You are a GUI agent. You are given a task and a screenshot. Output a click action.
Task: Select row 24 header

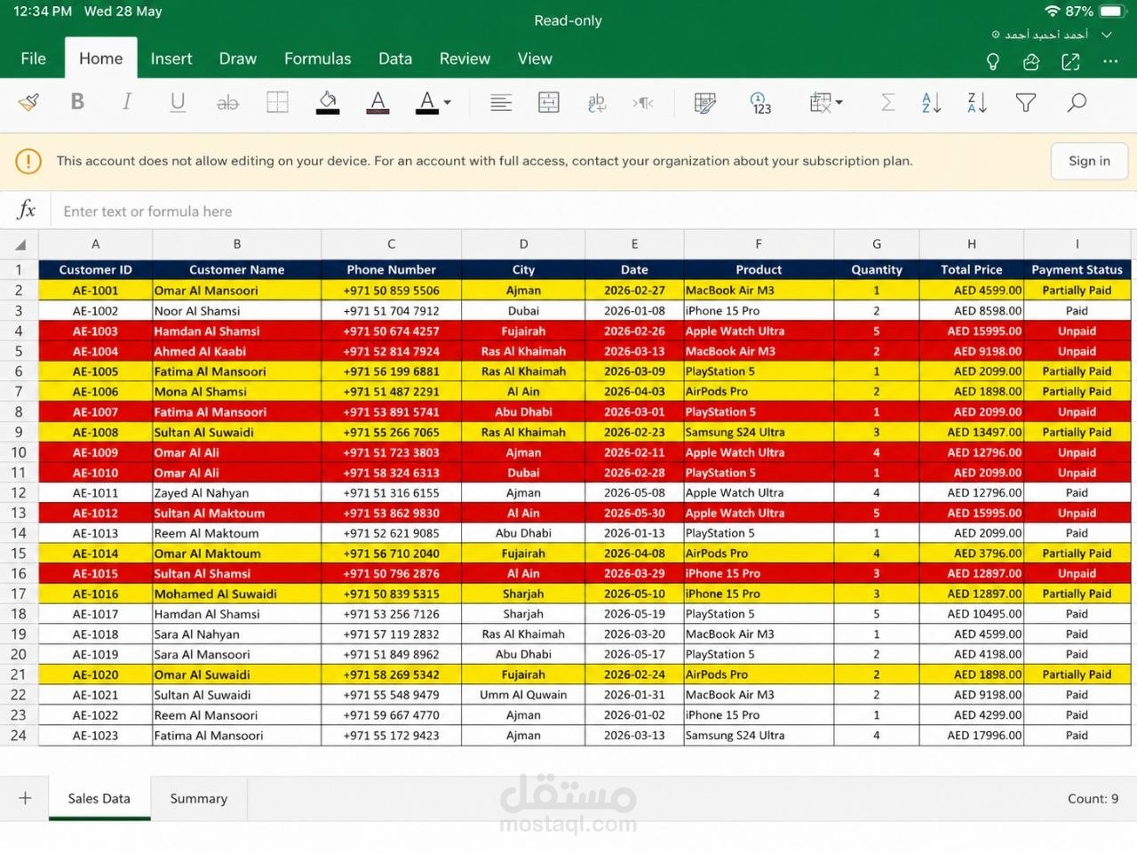(19, 736)
